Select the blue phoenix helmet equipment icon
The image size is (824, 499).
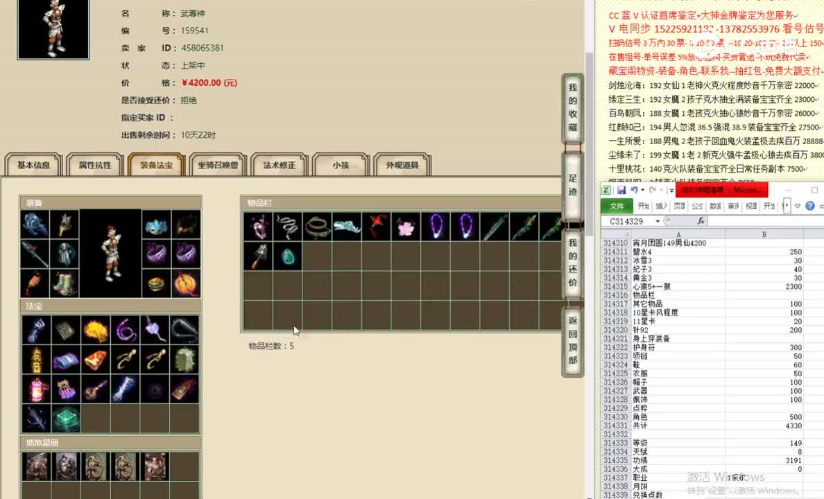coord(35,225)
